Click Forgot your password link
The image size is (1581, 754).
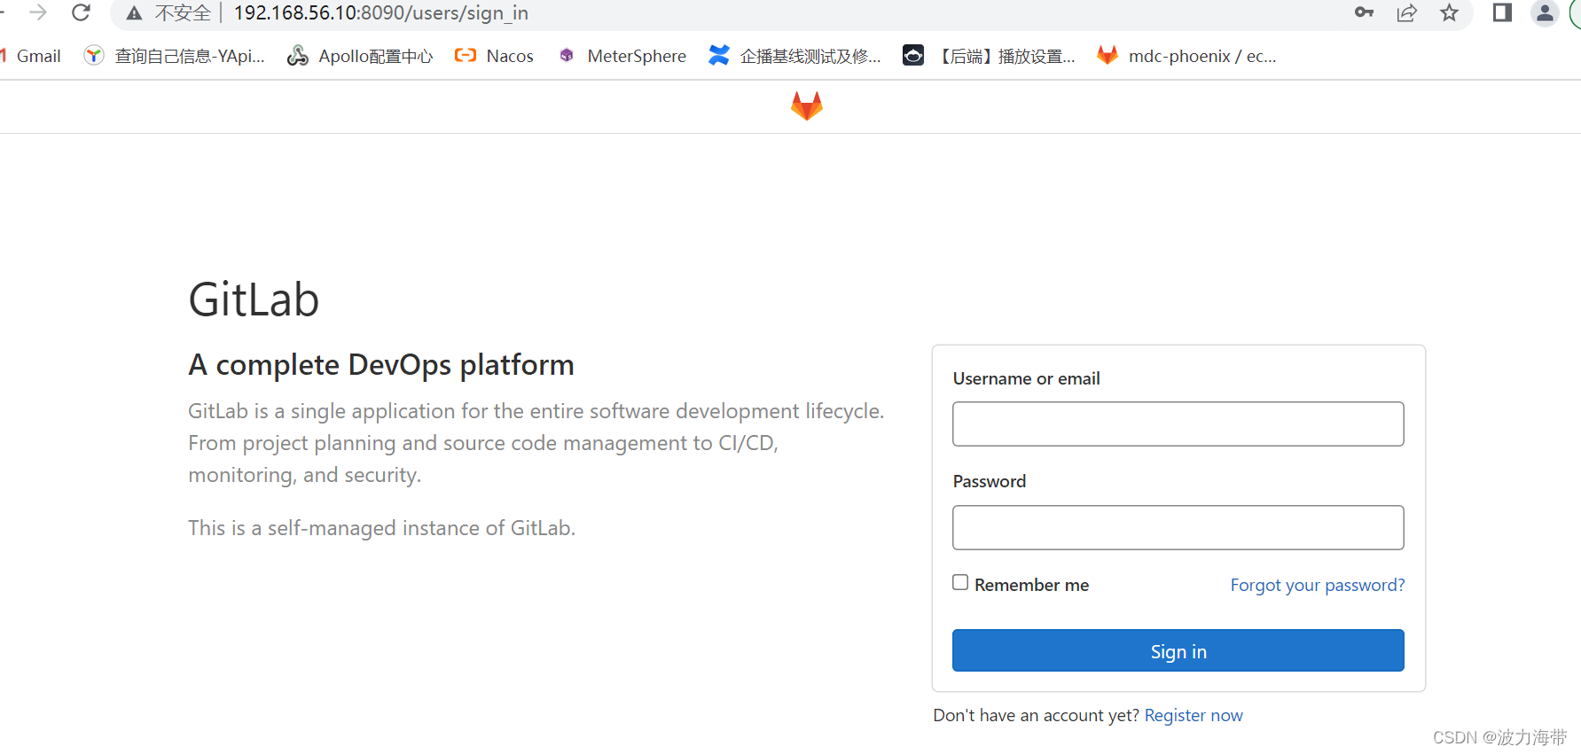coord(1317,585)
